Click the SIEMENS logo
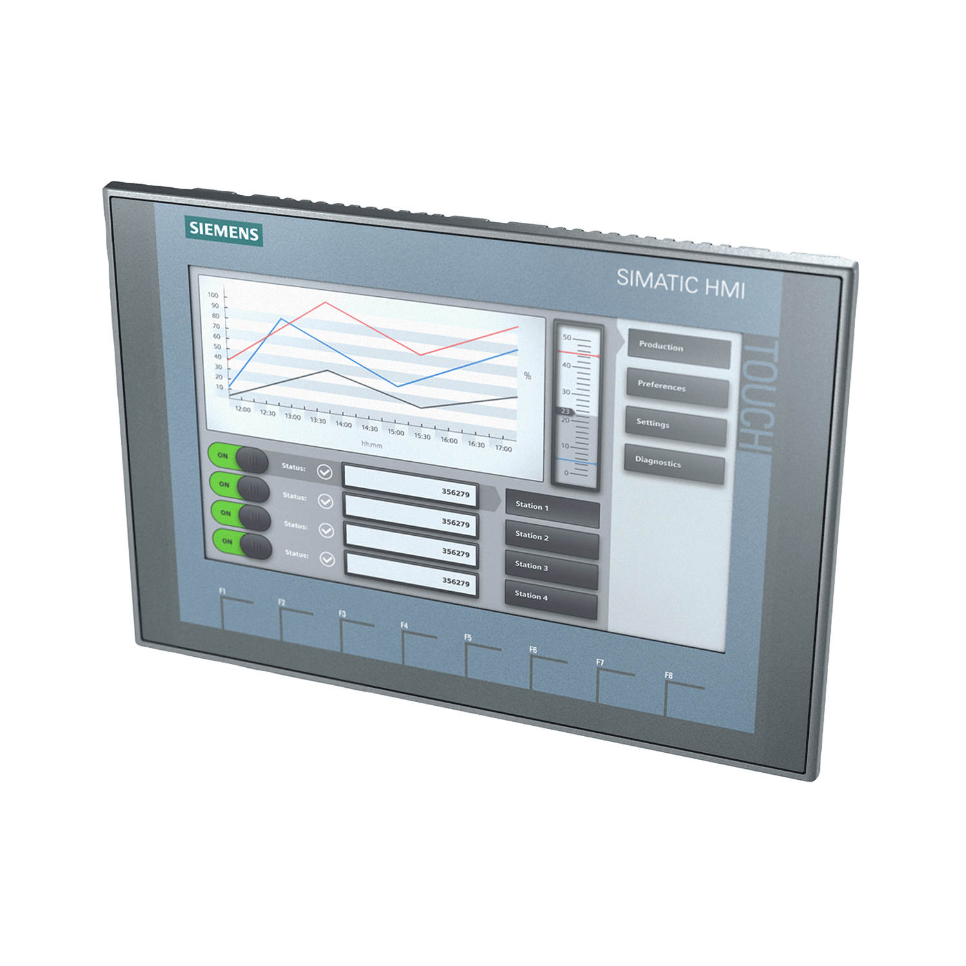This screenshot has height=966, width=966. (x=224, y=231)
